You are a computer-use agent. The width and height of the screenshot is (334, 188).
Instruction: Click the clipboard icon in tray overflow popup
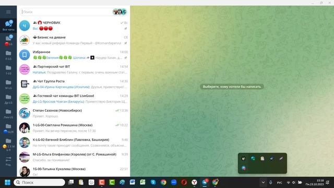(262, 158)
